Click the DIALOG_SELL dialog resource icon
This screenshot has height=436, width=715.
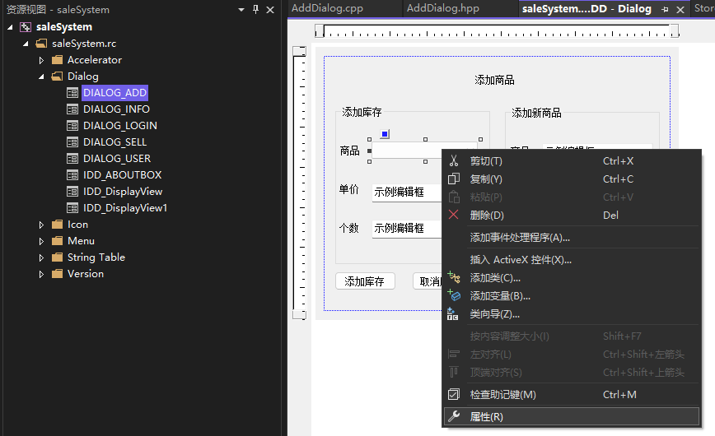coord(72,142)
